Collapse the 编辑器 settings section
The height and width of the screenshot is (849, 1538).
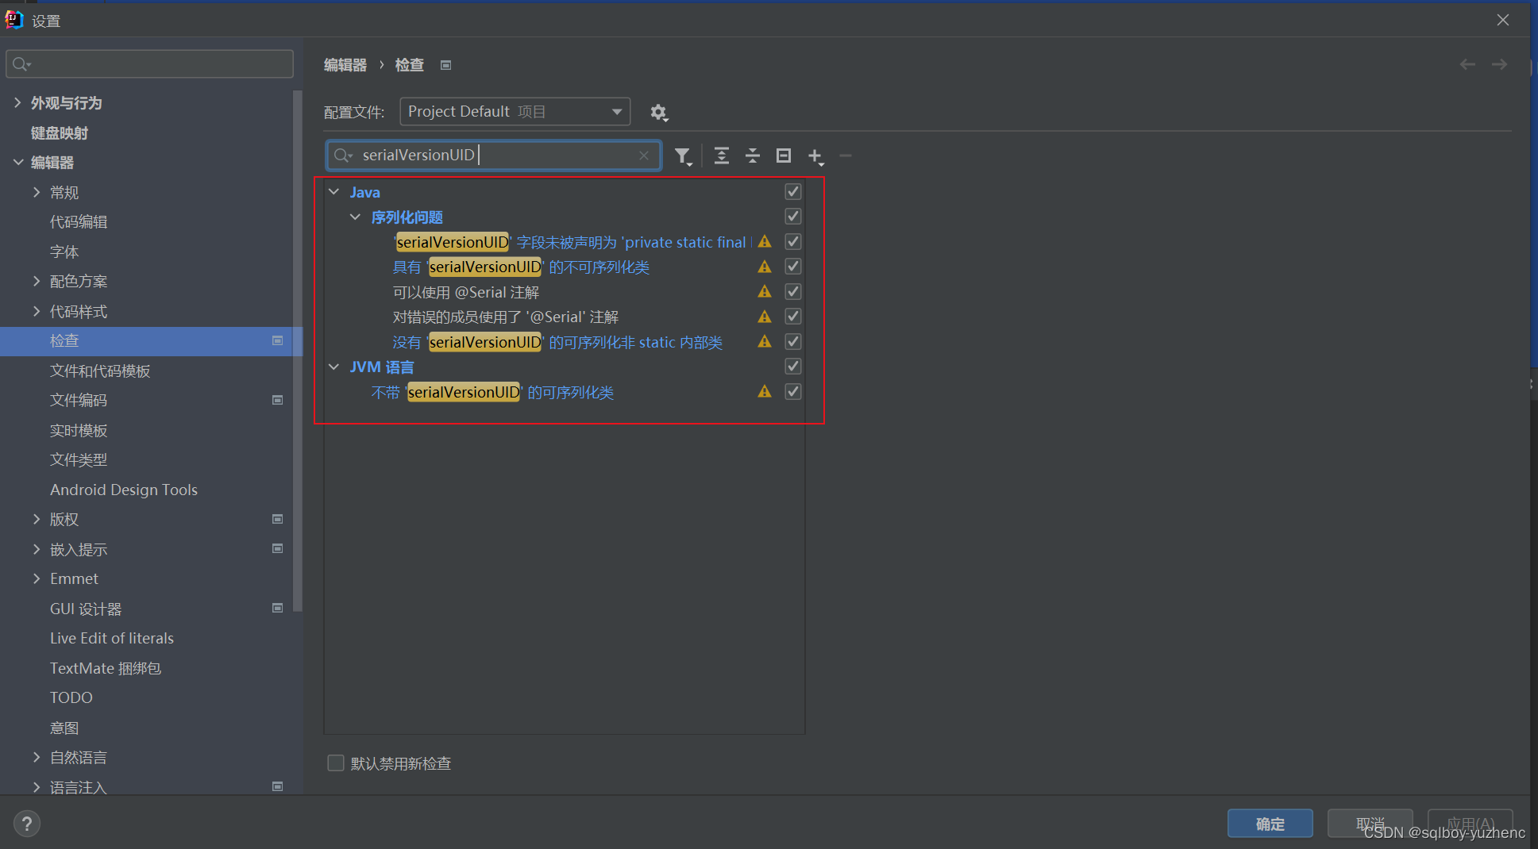17,162
